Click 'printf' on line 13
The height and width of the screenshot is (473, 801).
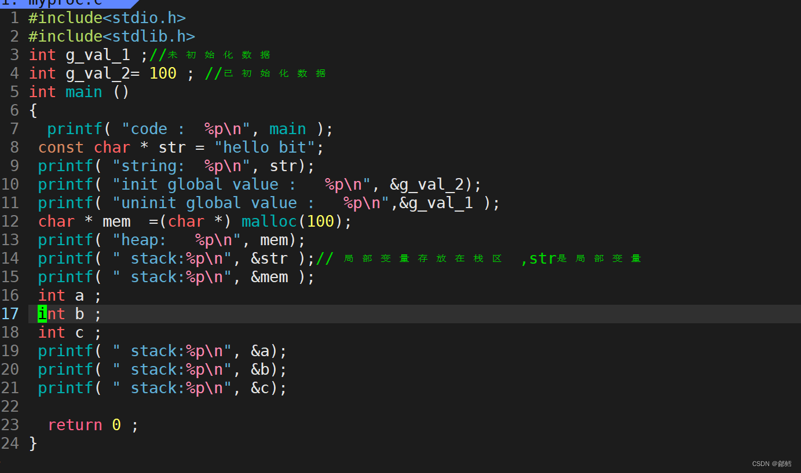pyautogui.click(x=65, y=239)
